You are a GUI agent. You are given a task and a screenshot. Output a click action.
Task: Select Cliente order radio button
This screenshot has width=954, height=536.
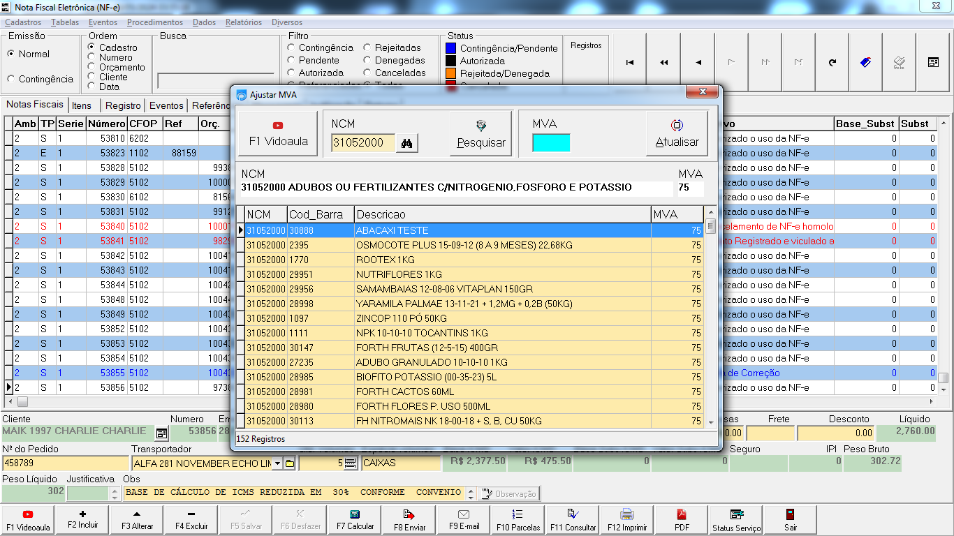(x=91, y=77)
